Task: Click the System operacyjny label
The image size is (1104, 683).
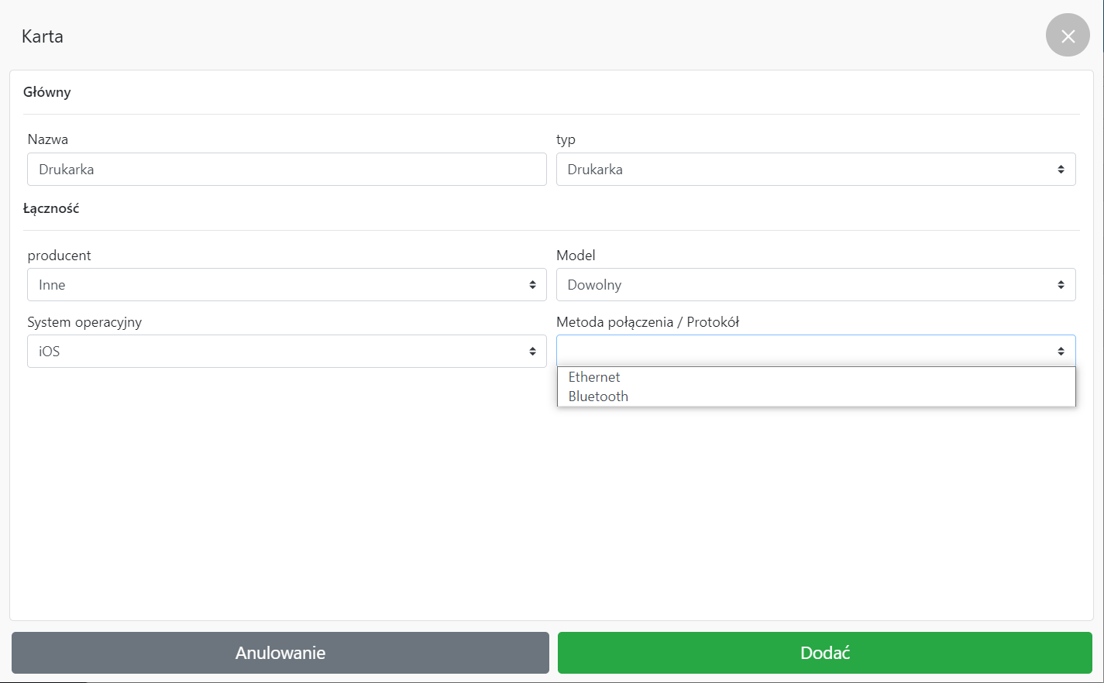Action: (x=84, y=322)
